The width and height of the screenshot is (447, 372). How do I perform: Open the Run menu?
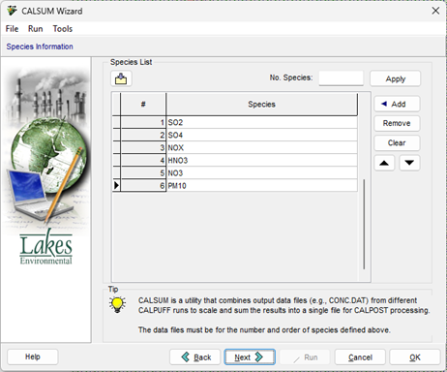pos(35,29)
